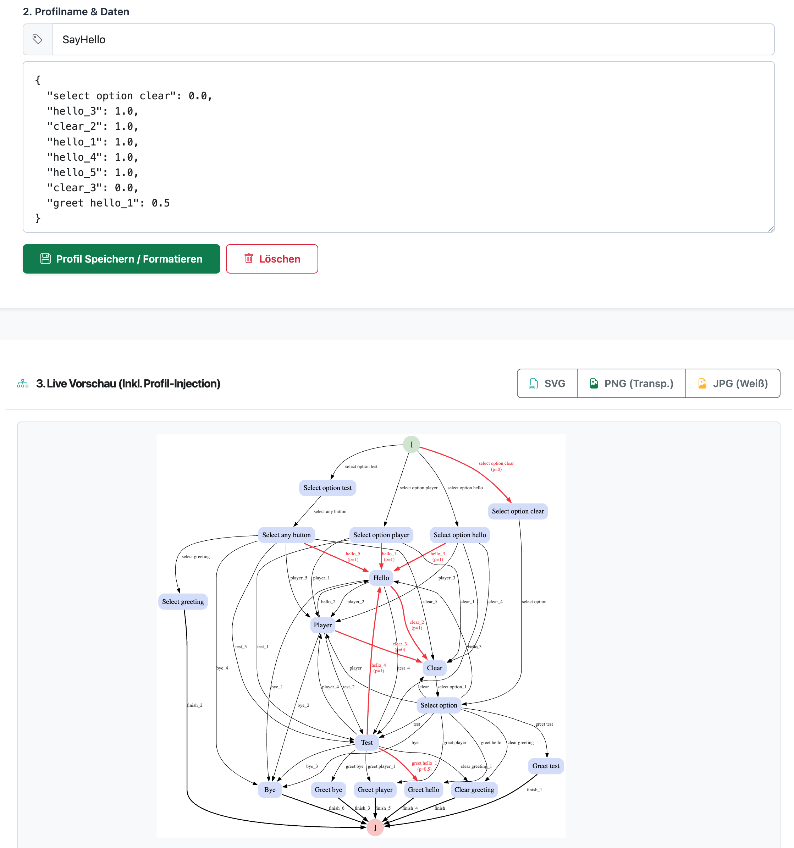Image resolution: width=794 pixels, height=848 pixels.
Task: Click the floppy-disk save icon
Action: (45, 259)
